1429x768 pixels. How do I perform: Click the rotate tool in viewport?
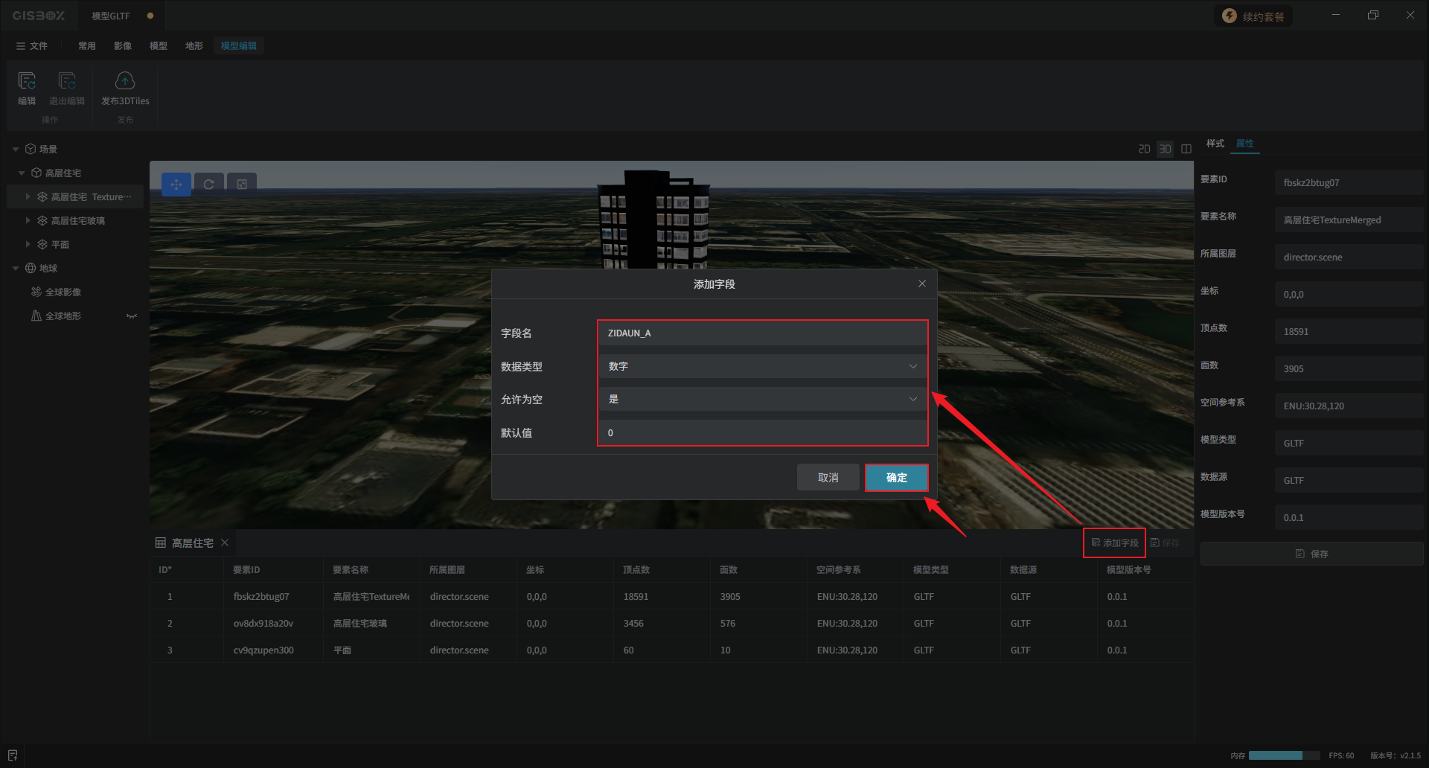[209, 185]
